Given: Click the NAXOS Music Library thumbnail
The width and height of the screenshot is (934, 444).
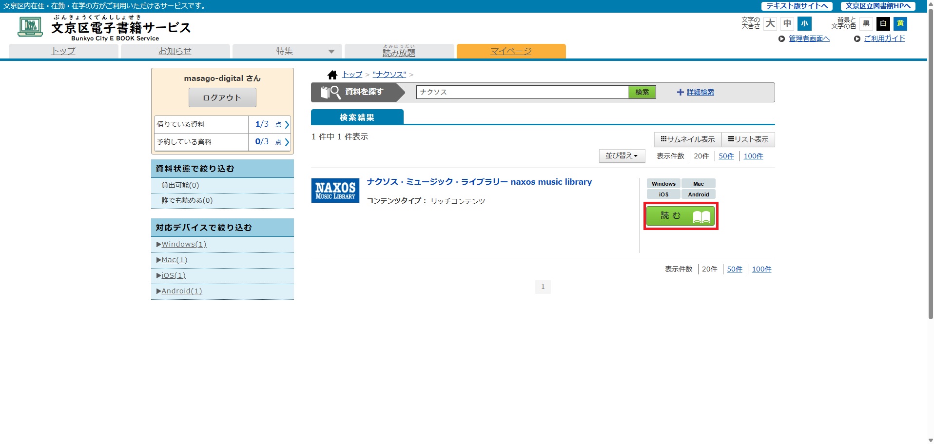Looking at the screenshot, I should [x=335, y=191].
